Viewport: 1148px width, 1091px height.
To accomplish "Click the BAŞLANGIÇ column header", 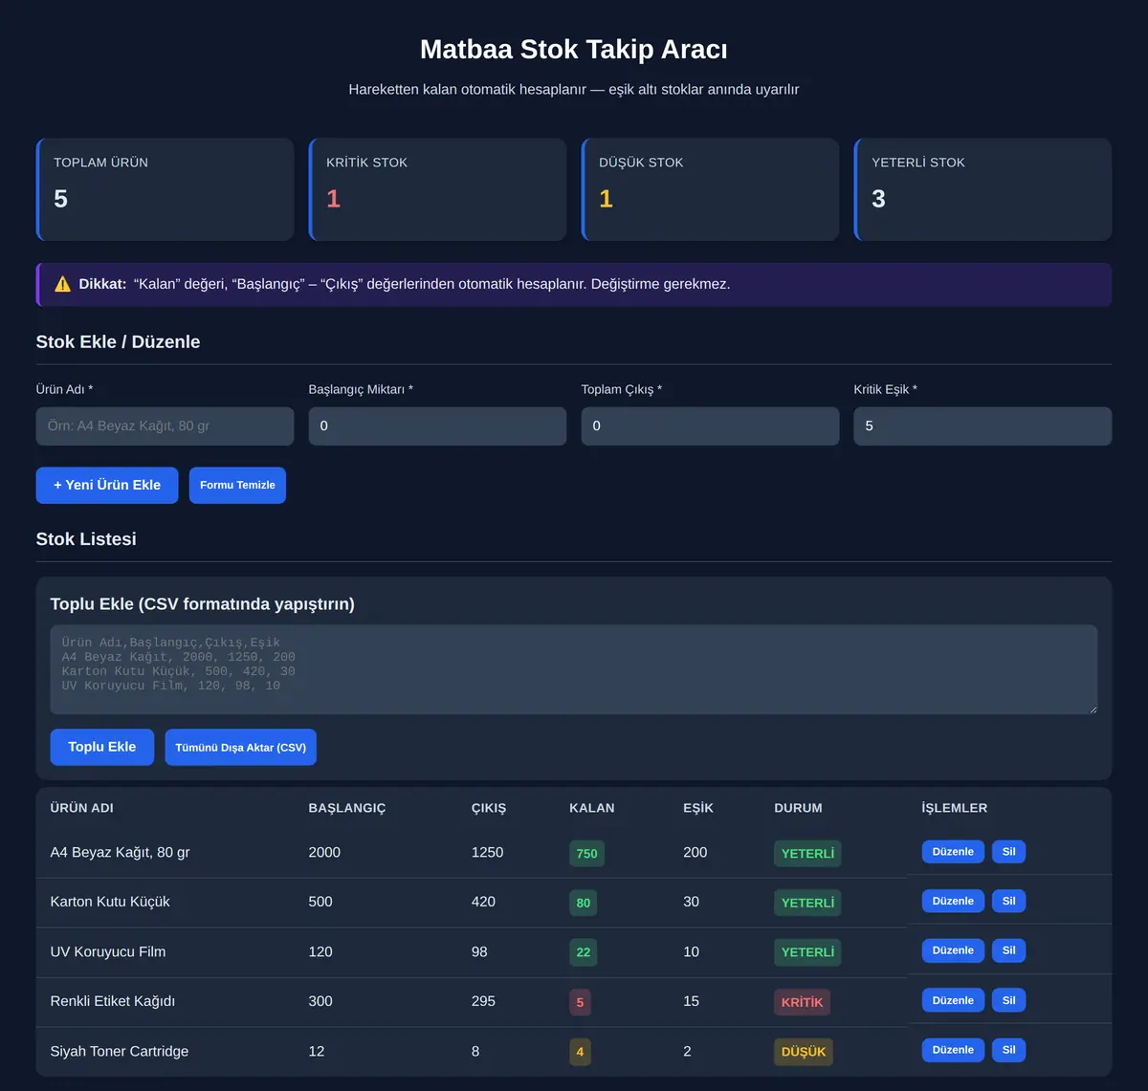I will tap(347, 808).
